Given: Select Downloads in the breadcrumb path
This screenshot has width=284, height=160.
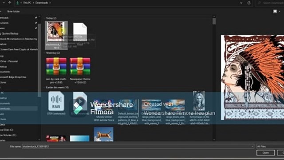Looking at the screenshot, I should [42, 3].
